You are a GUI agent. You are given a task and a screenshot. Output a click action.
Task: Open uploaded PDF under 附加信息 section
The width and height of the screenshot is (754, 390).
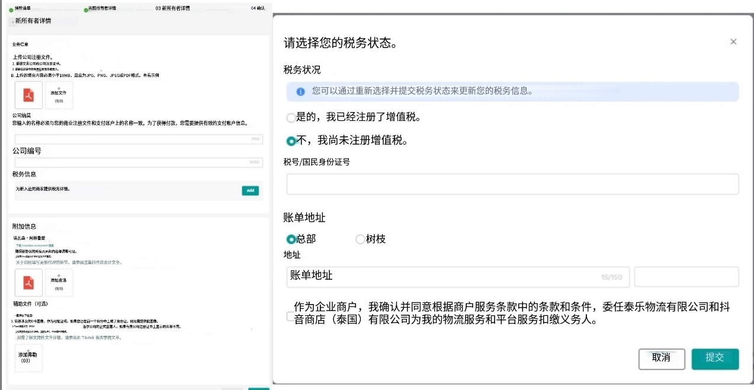click(28, 283)
